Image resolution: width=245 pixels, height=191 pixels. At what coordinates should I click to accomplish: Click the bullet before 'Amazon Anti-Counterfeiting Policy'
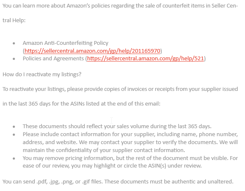[x=14, y=44]
